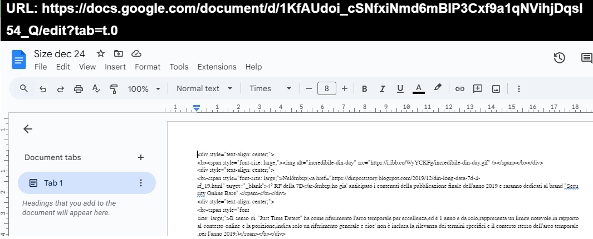Open the Format menu
The width and height of the screenshot is (593, 239).
click(148, 67)
